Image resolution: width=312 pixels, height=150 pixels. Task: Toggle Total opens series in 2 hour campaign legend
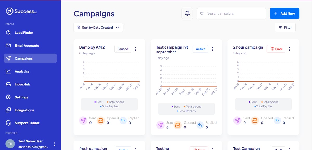tap(270, 102)
